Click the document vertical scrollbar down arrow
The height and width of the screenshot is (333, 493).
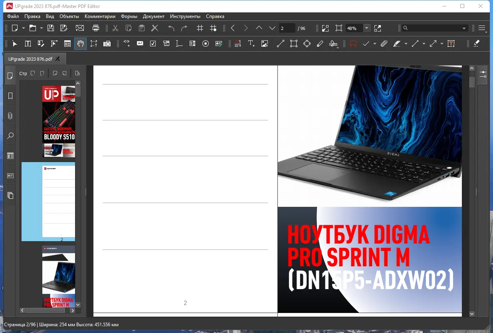[x=472, y=314]
